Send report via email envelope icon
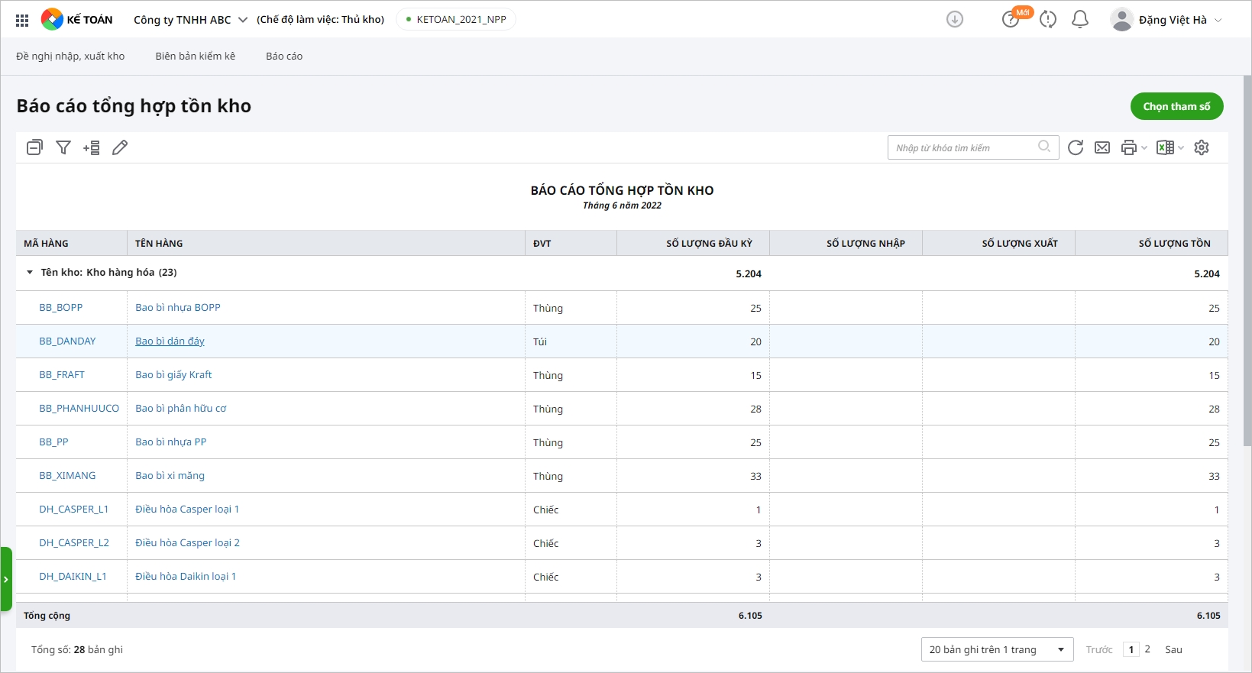 (x=1102, y=147)
